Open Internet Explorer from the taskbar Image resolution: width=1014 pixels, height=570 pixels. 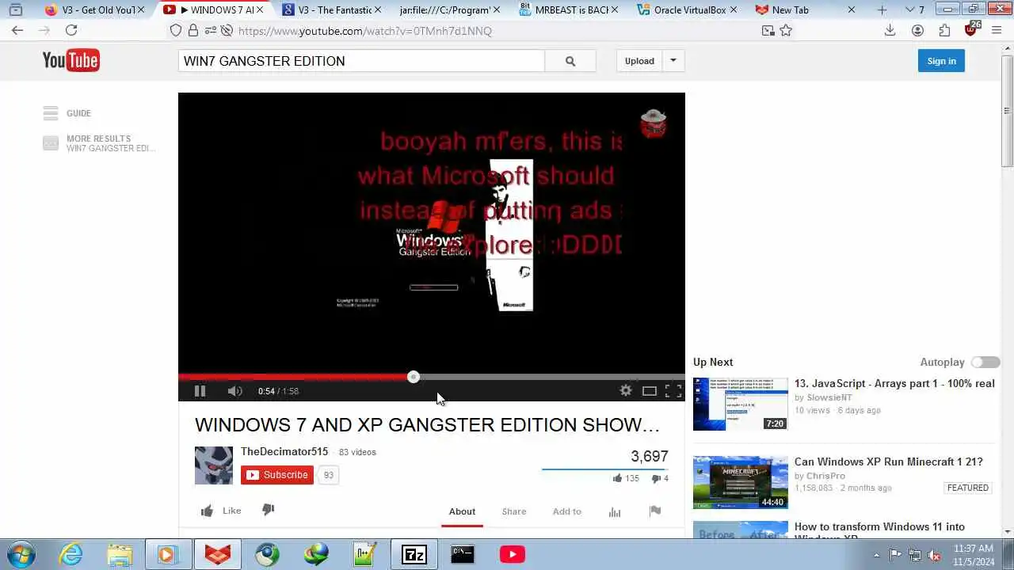71,554
